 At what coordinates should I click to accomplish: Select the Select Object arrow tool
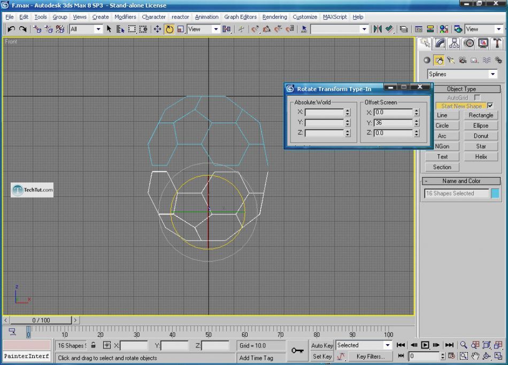(x=109, y=29)
